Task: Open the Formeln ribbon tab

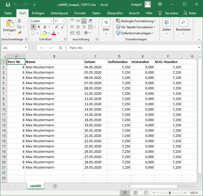Action: point(80,13)
